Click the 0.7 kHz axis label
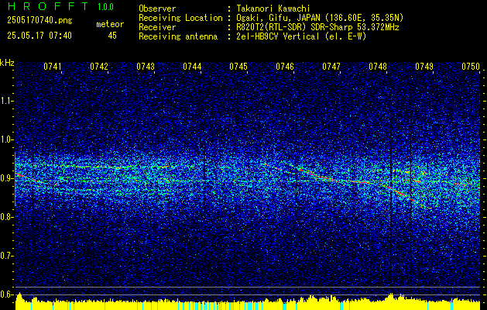This screenshot has width=487, height=310. (x=7, y=256)
